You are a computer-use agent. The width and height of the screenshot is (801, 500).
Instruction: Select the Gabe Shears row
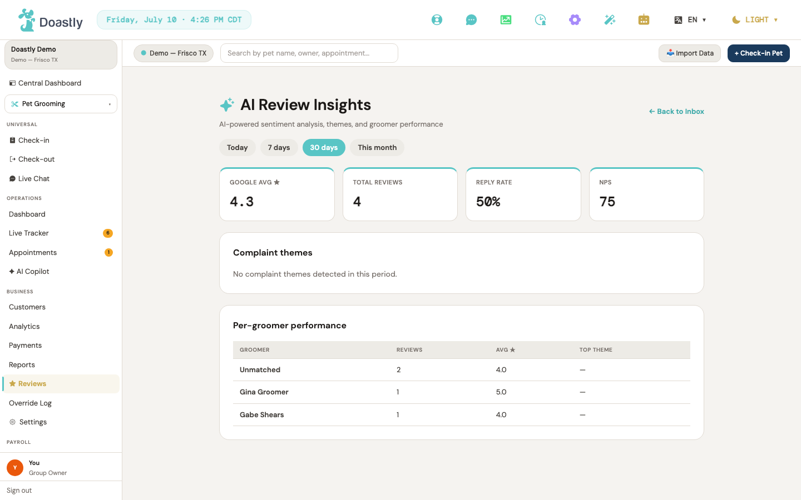tap(462, 415)
